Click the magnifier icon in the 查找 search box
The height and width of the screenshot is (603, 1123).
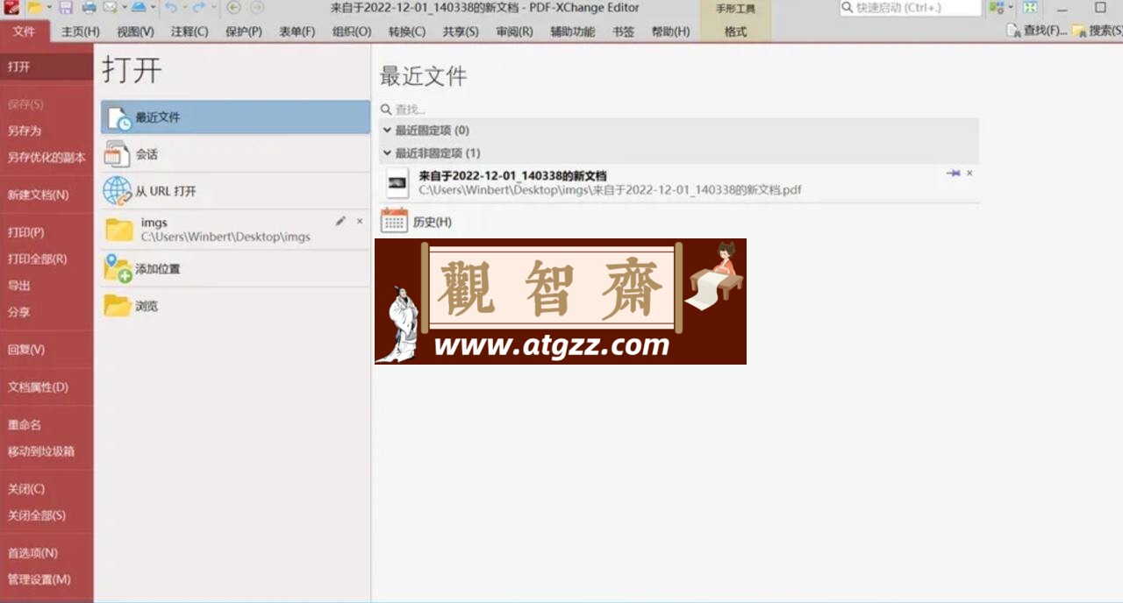(x=386, y=110)
